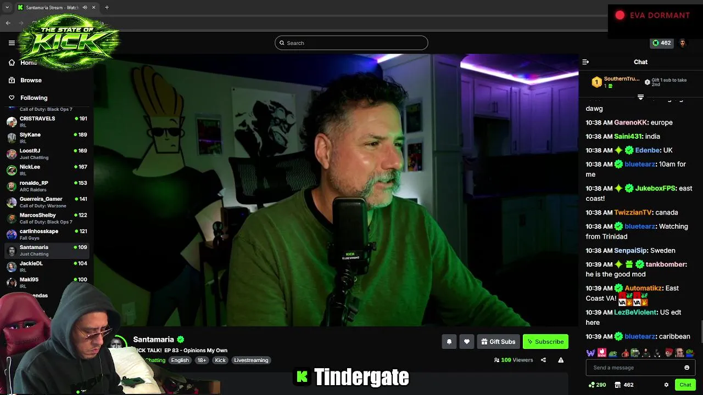Screen dimensions: 703x395
Task: Open the browser tab list dropdown
Action: click(7, 8)
